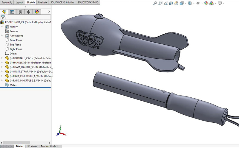The height and width of the screenshot is (148, 239).
Task: Click the Section View icon
Action: tap(171, 3)
